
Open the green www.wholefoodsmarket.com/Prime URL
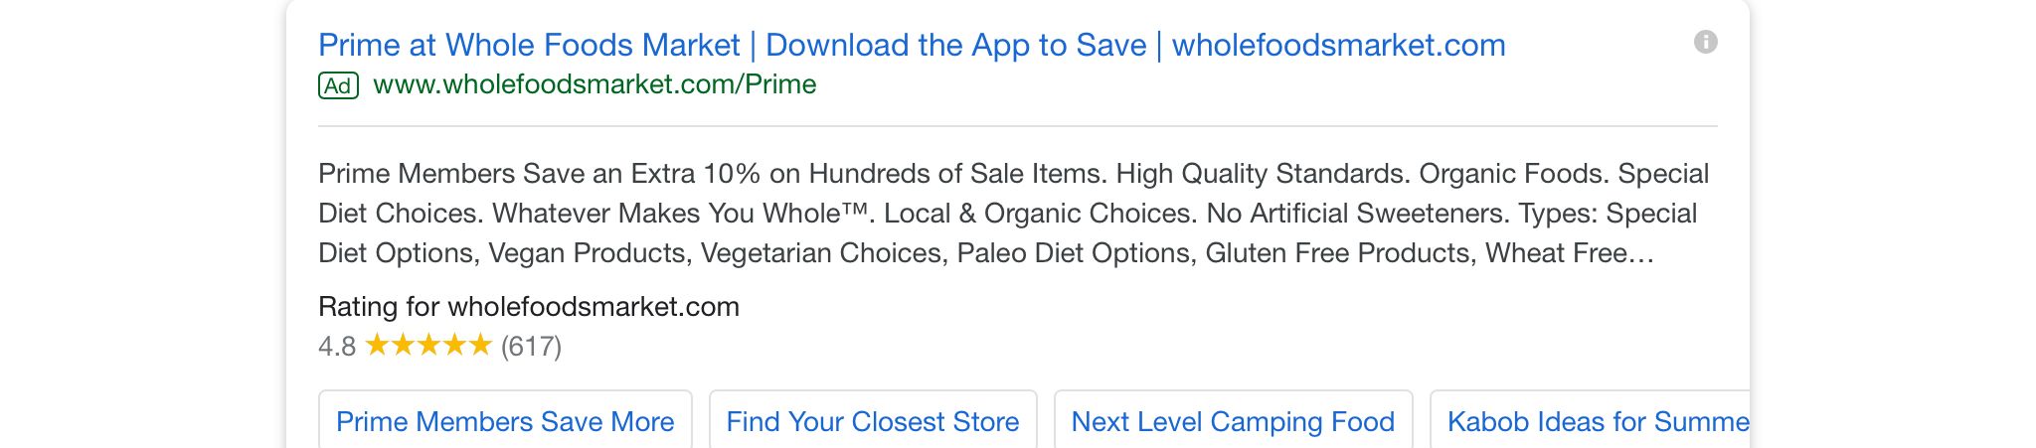coord(594,84)
